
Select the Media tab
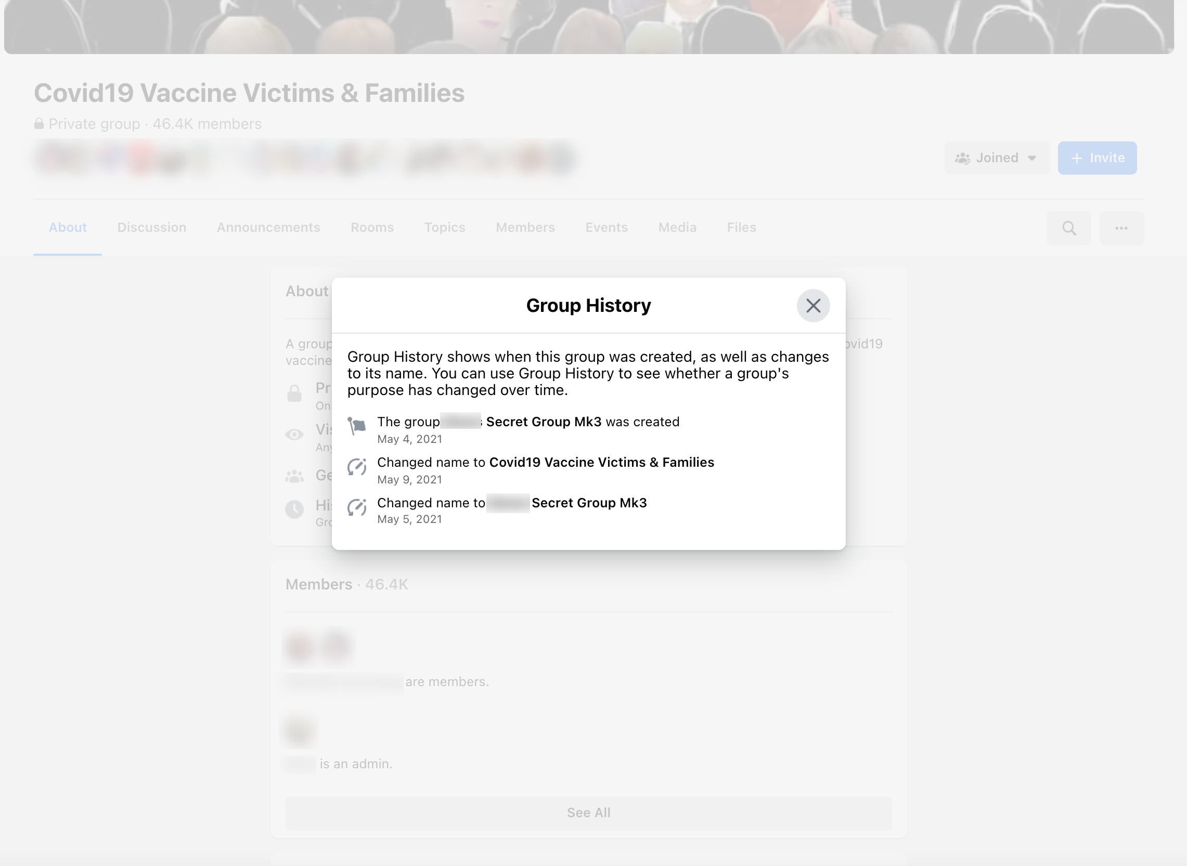click(x=677, y=228)
